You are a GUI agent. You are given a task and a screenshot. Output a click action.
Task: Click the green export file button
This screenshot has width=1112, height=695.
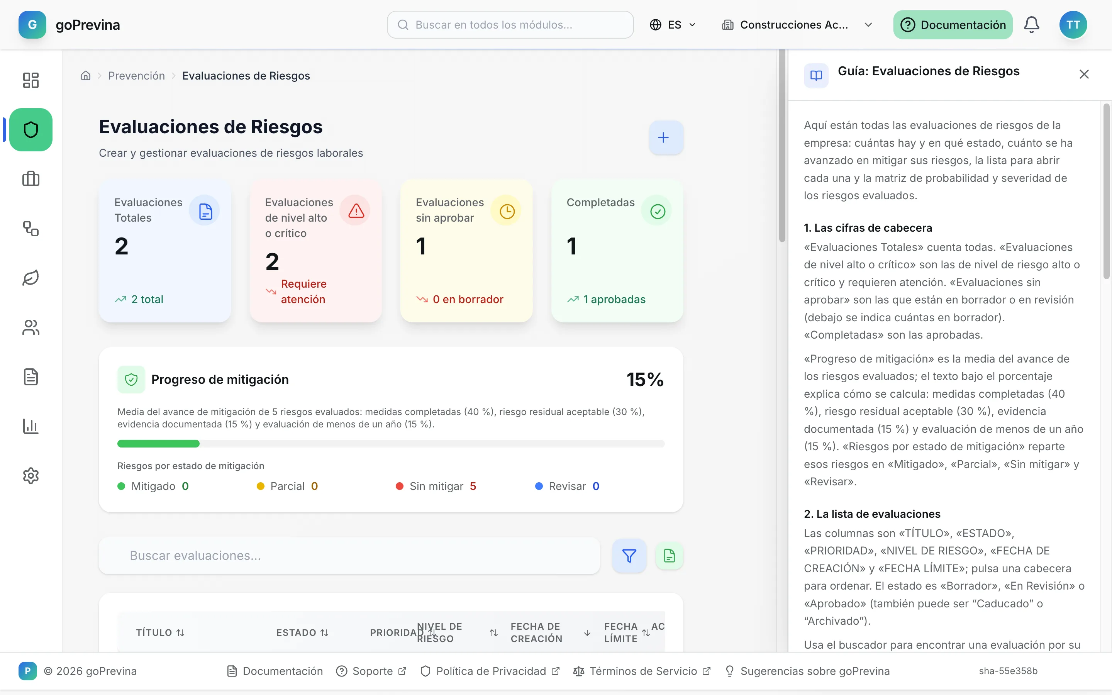[x=669, y=556]
